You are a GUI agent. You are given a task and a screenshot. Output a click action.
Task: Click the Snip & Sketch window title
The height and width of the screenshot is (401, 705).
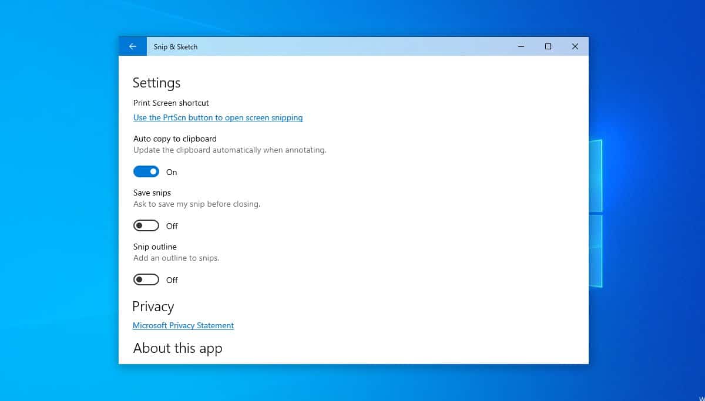176,47
